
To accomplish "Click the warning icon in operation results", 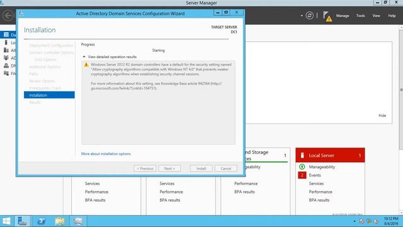I will [86, 65].
